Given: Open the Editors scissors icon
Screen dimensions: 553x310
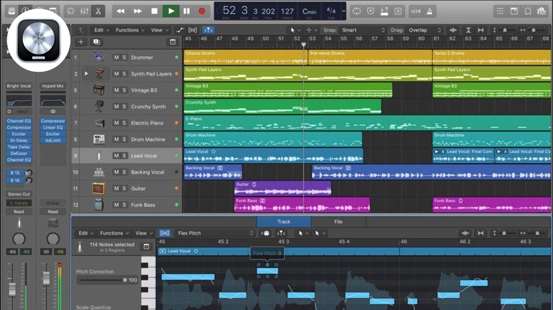Looking at the screenshot, I should coord(98,11).
